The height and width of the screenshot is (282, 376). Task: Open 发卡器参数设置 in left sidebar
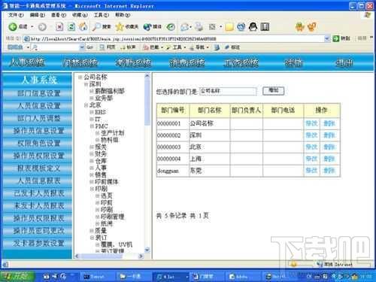(38, 243)
